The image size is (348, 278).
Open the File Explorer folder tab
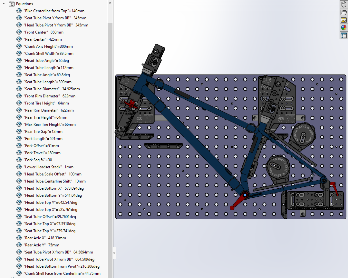coord(343,12)
